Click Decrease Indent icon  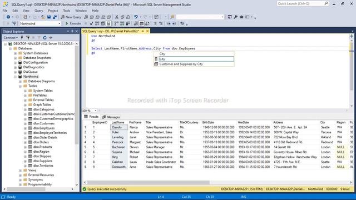[169, 23]
